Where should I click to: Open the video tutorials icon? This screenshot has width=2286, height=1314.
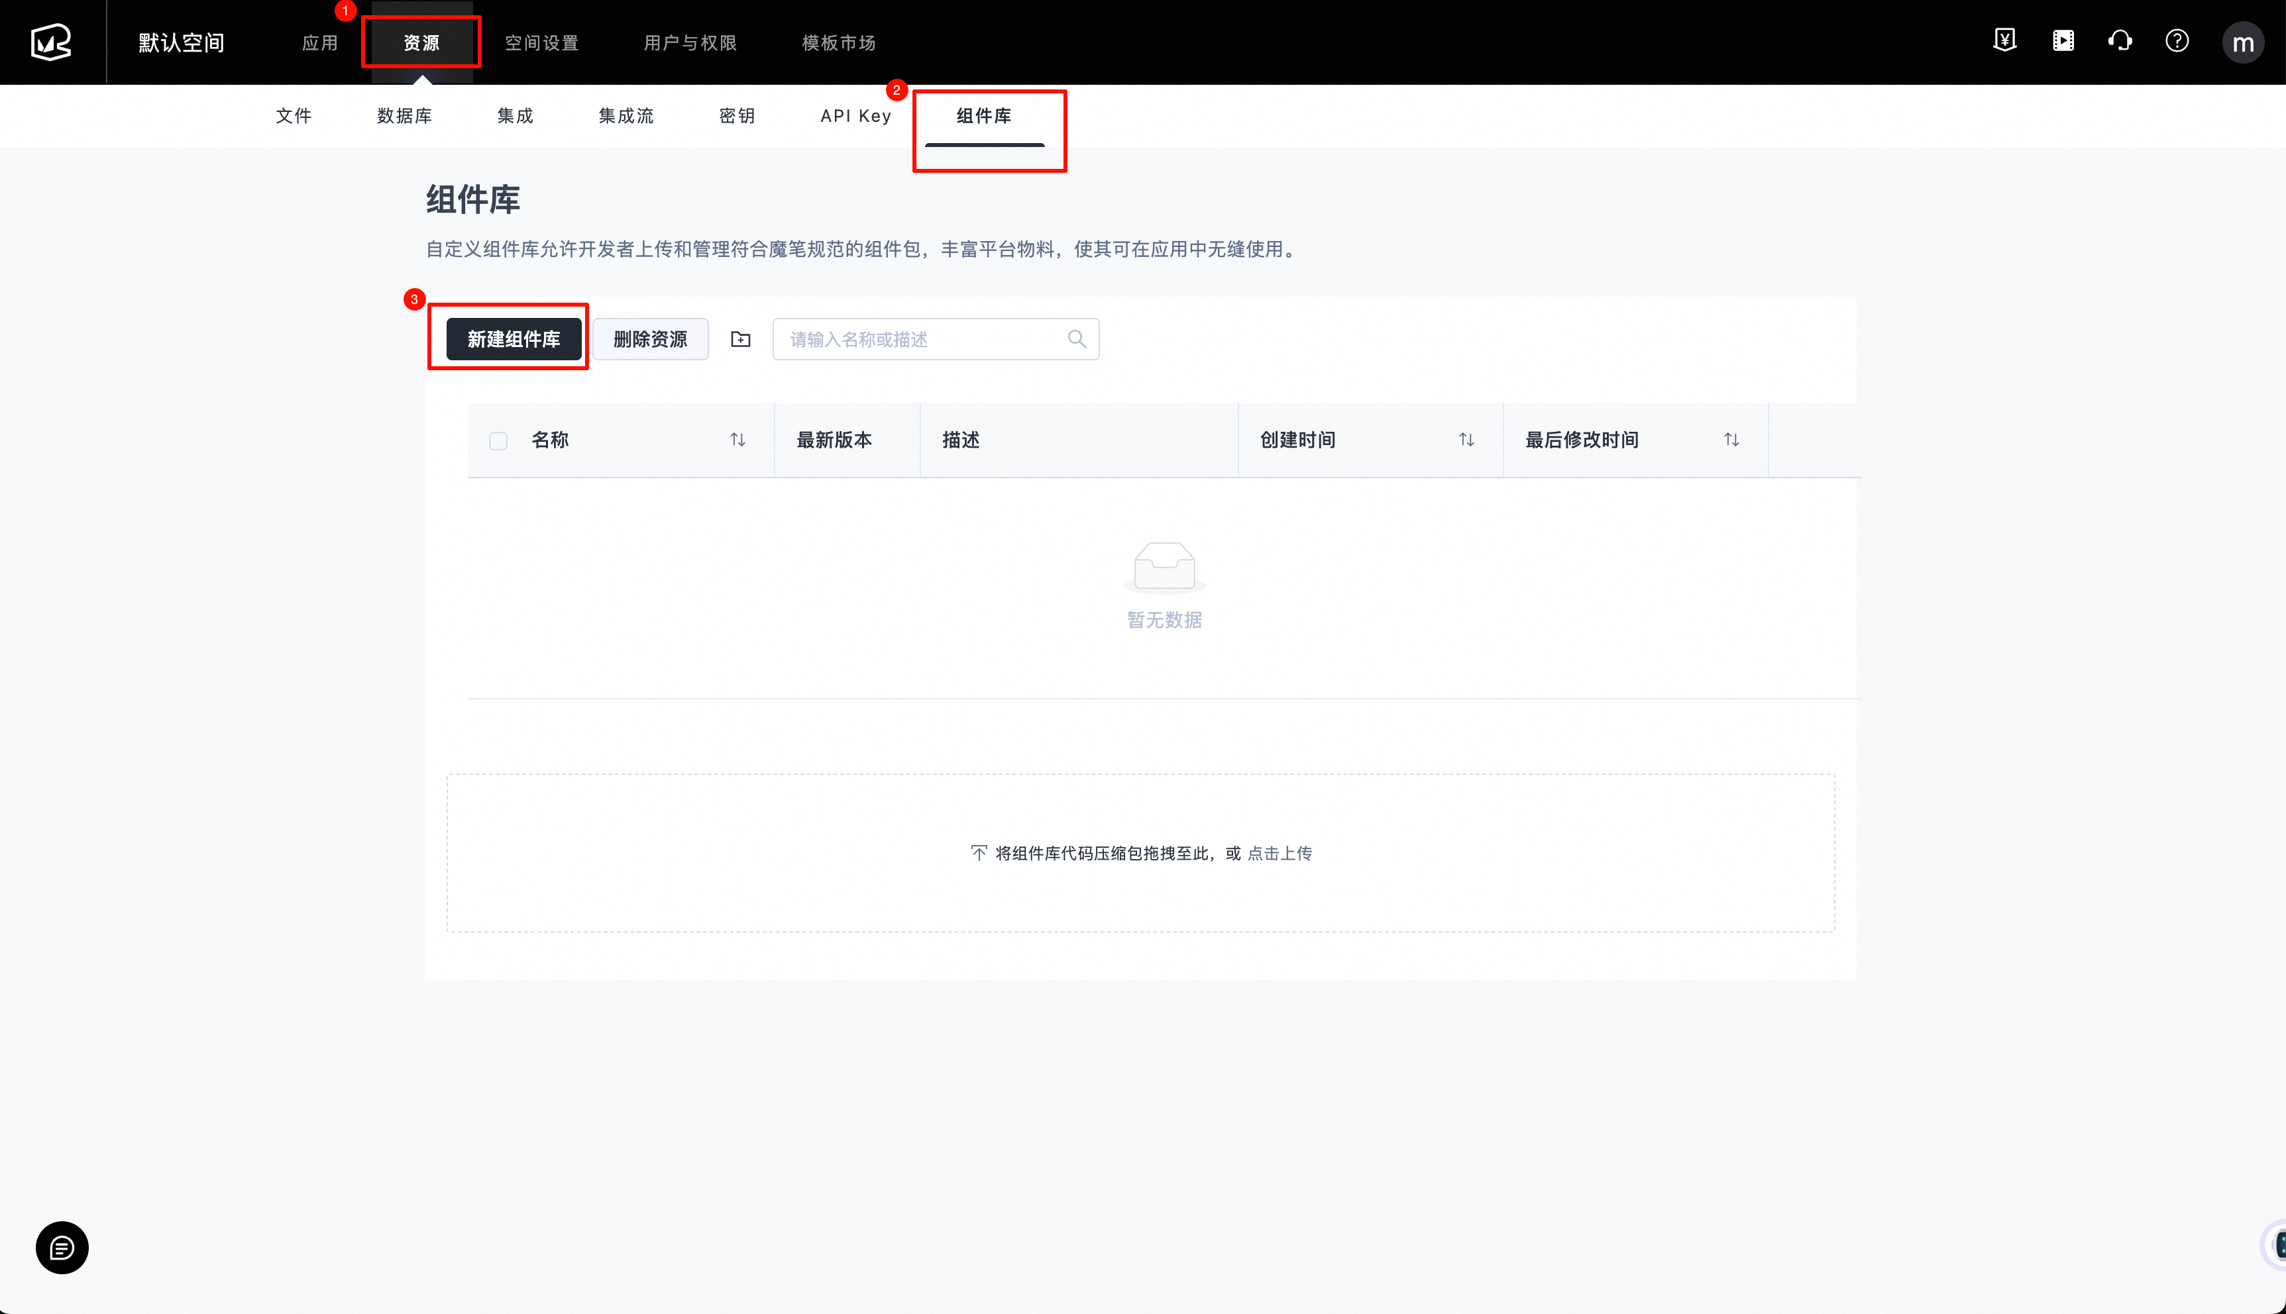click(2063, 40)
